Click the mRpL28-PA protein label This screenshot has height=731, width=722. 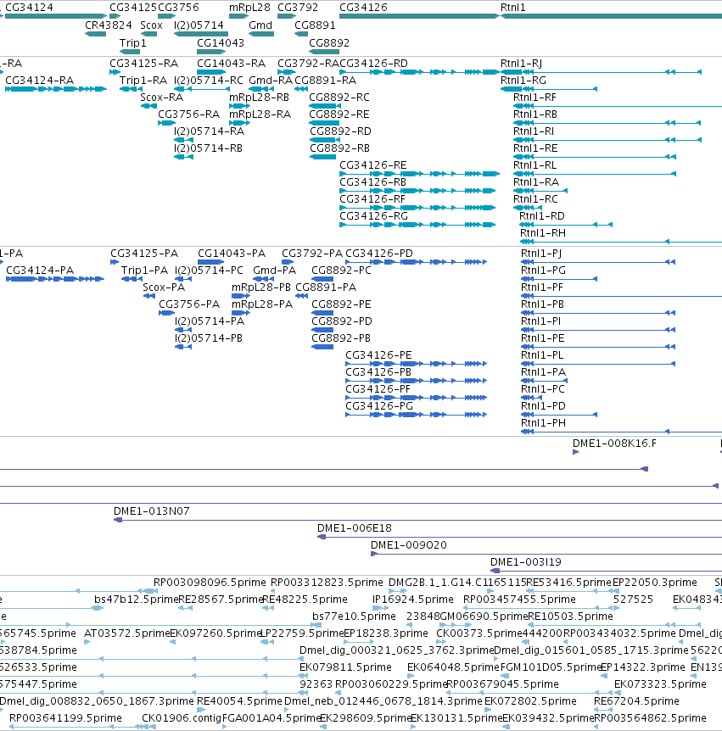point(262,304)
